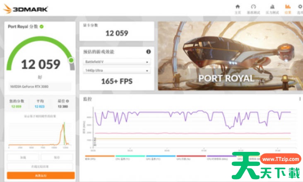Click the 保存 (Save) button
The height and width of the screenshot is (182, 303).
[57, 157]
